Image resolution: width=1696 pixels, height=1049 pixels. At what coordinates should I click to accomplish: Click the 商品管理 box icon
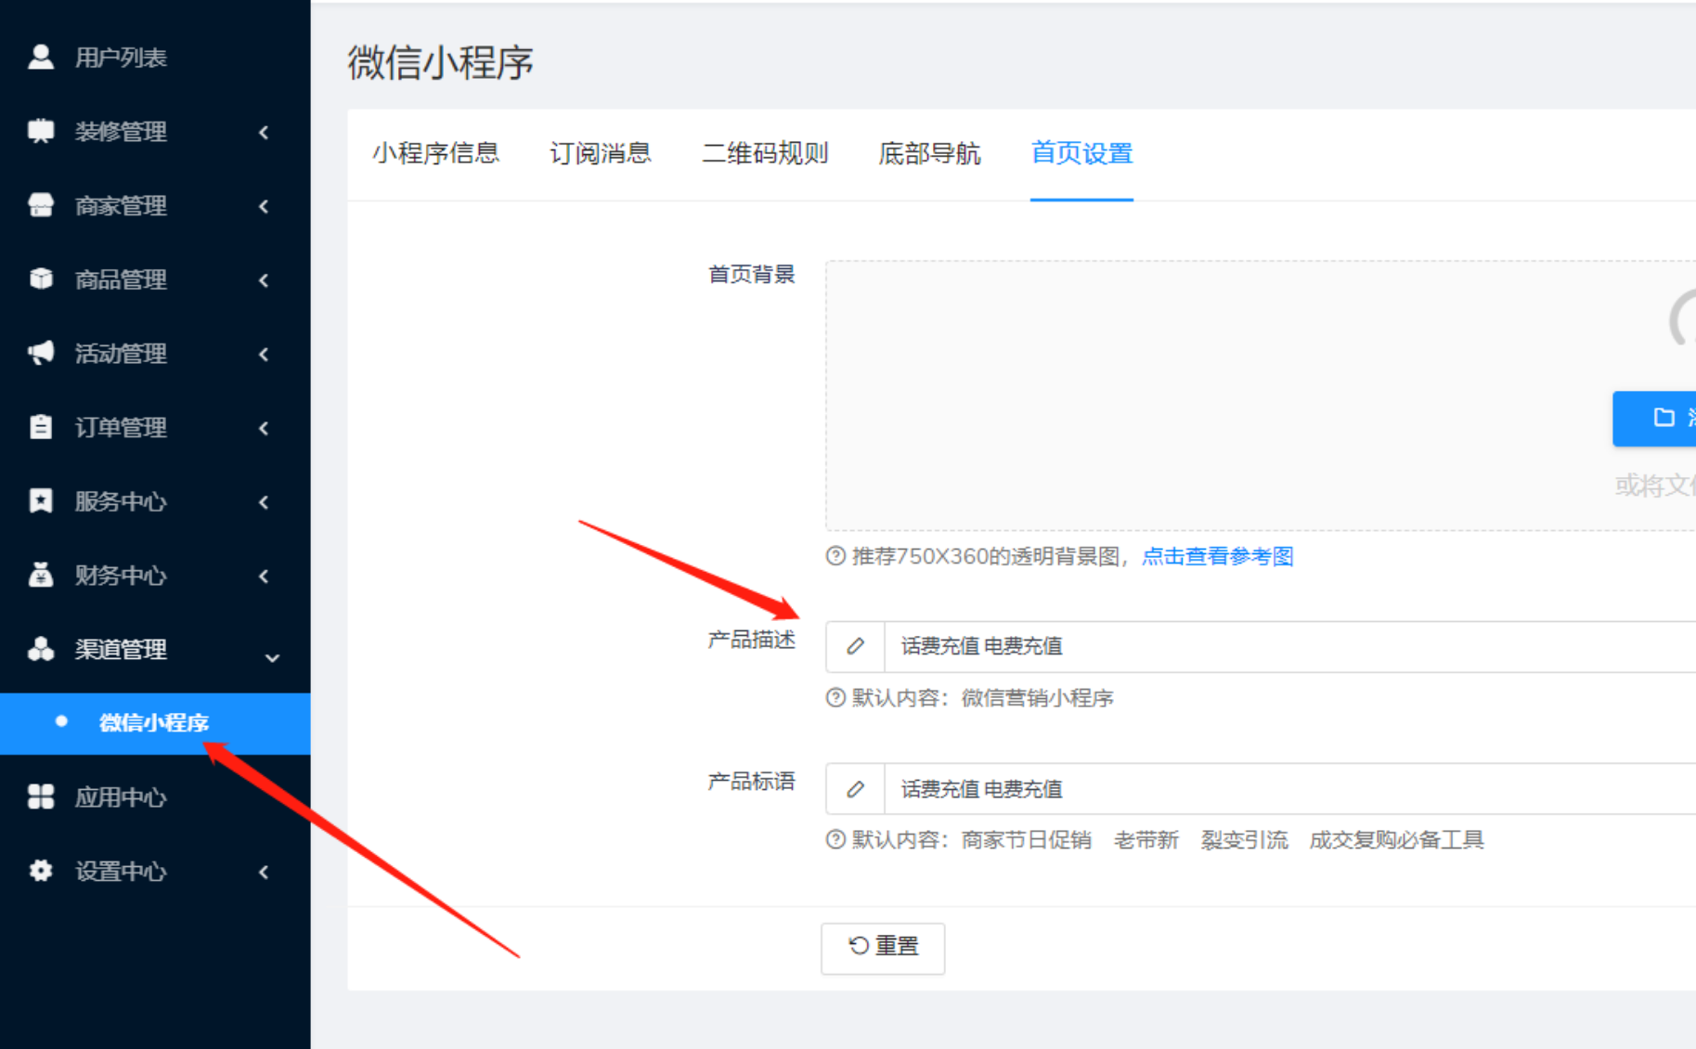(41, 278)
